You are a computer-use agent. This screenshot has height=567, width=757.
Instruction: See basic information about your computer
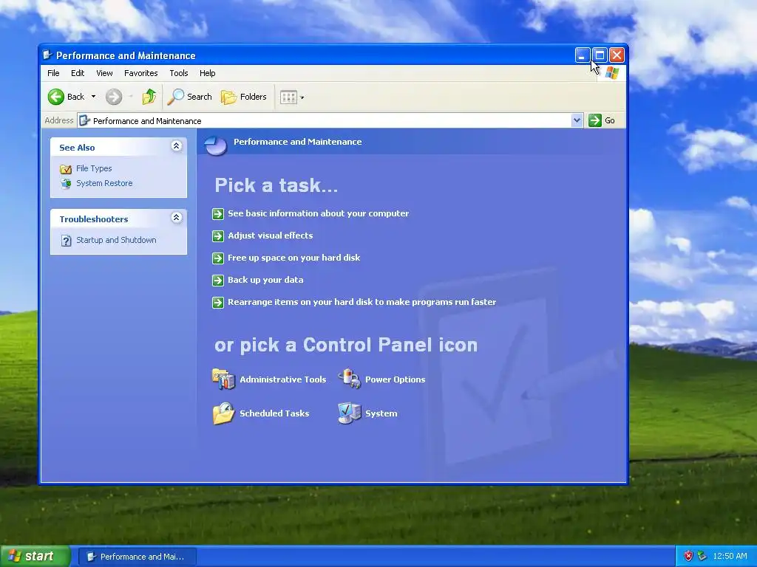click(318, 213)
